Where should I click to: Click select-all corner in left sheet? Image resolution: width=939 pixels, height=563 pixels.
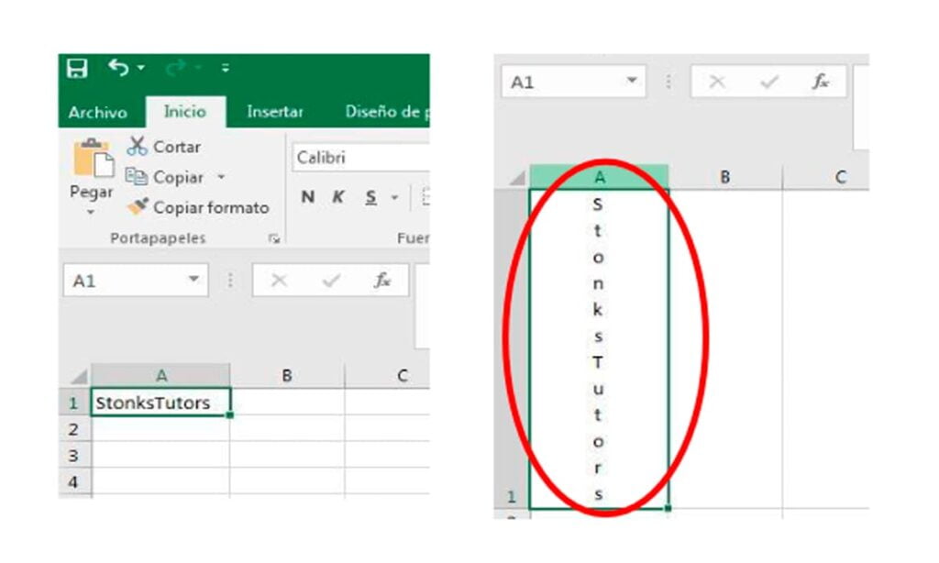(79, 377)
